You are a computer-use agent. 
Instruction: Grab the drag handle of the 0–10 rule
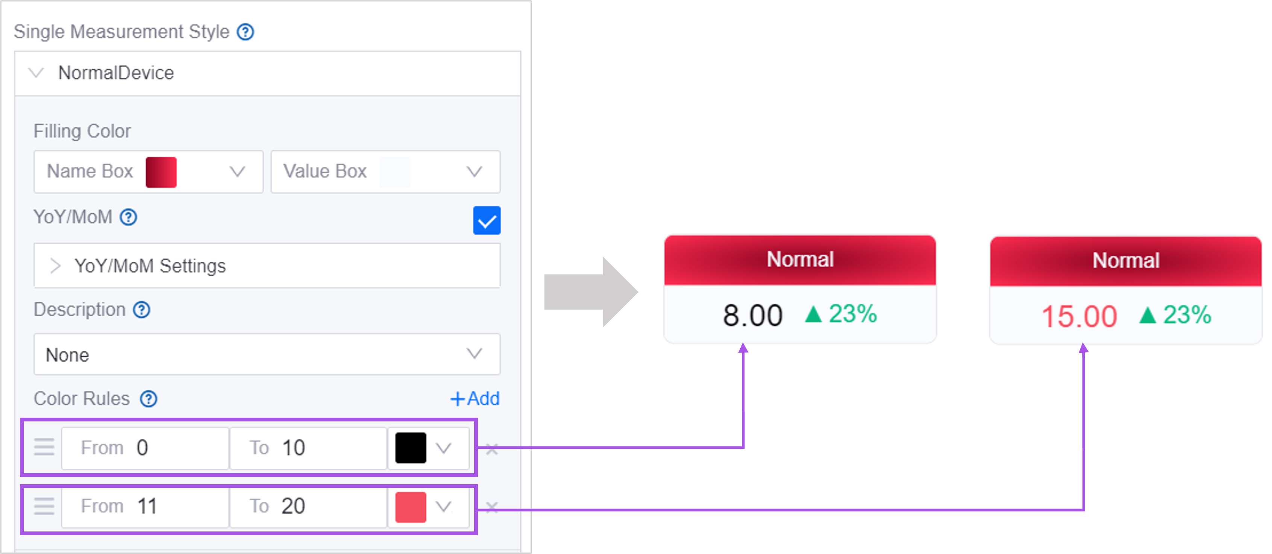44,447
